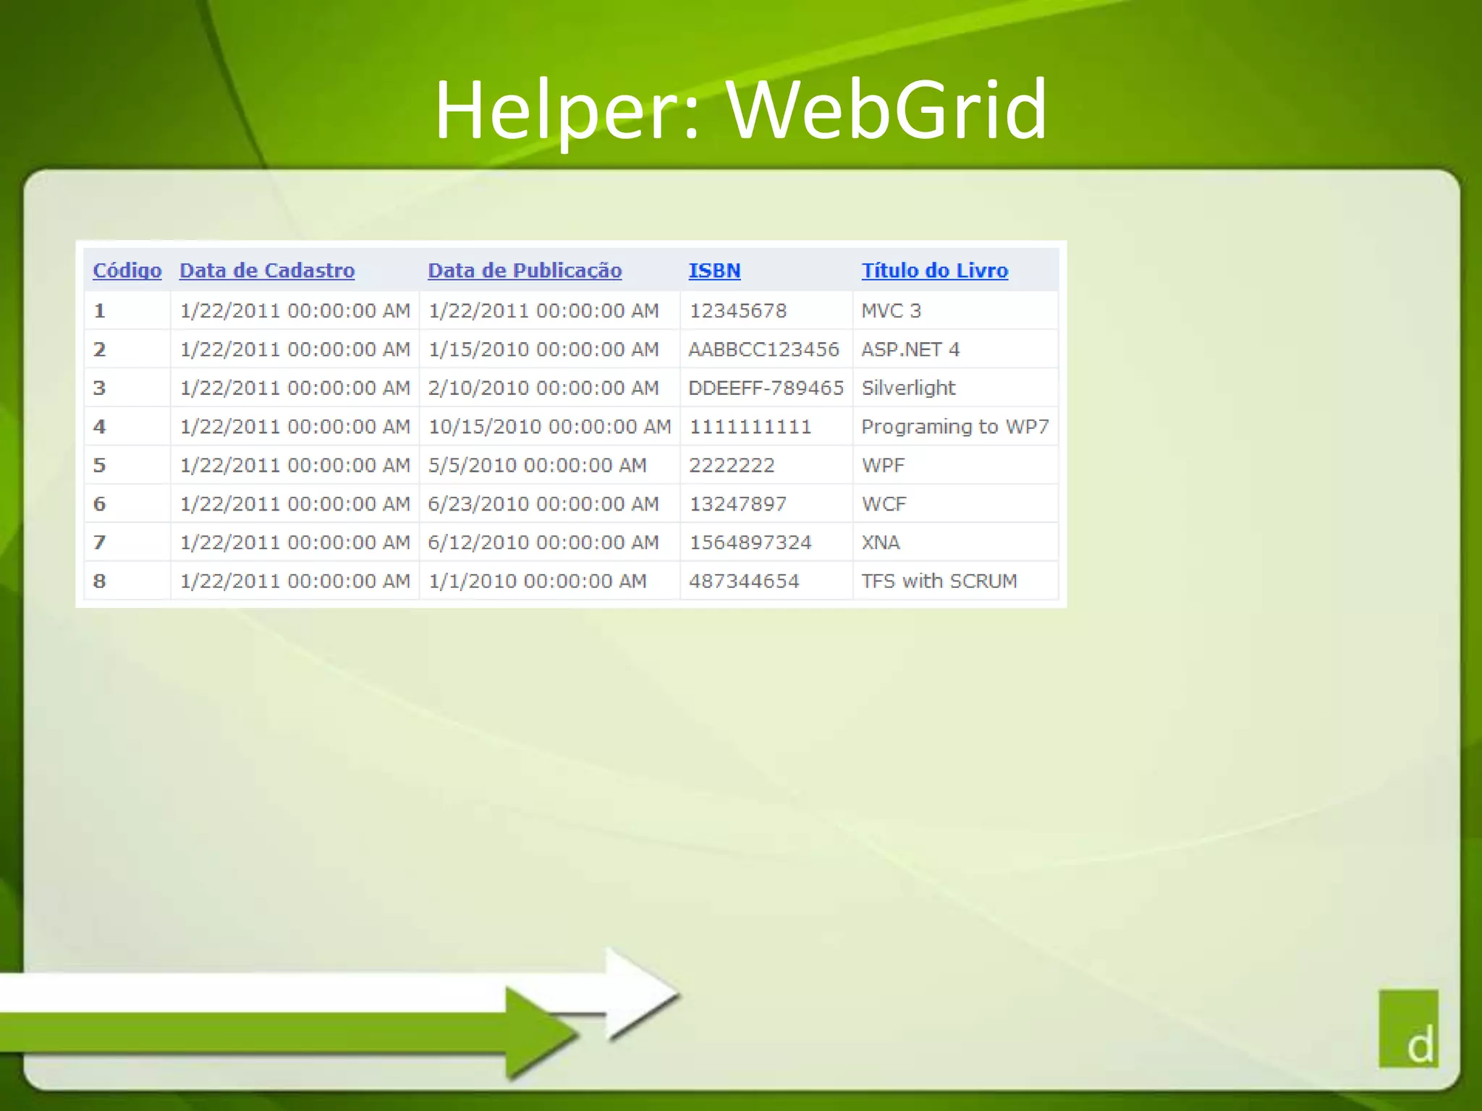1482x1111 pixels.
Task: Select publication date 1/1/2010 00:00:00 AM
Action: [x=538, y=581]
